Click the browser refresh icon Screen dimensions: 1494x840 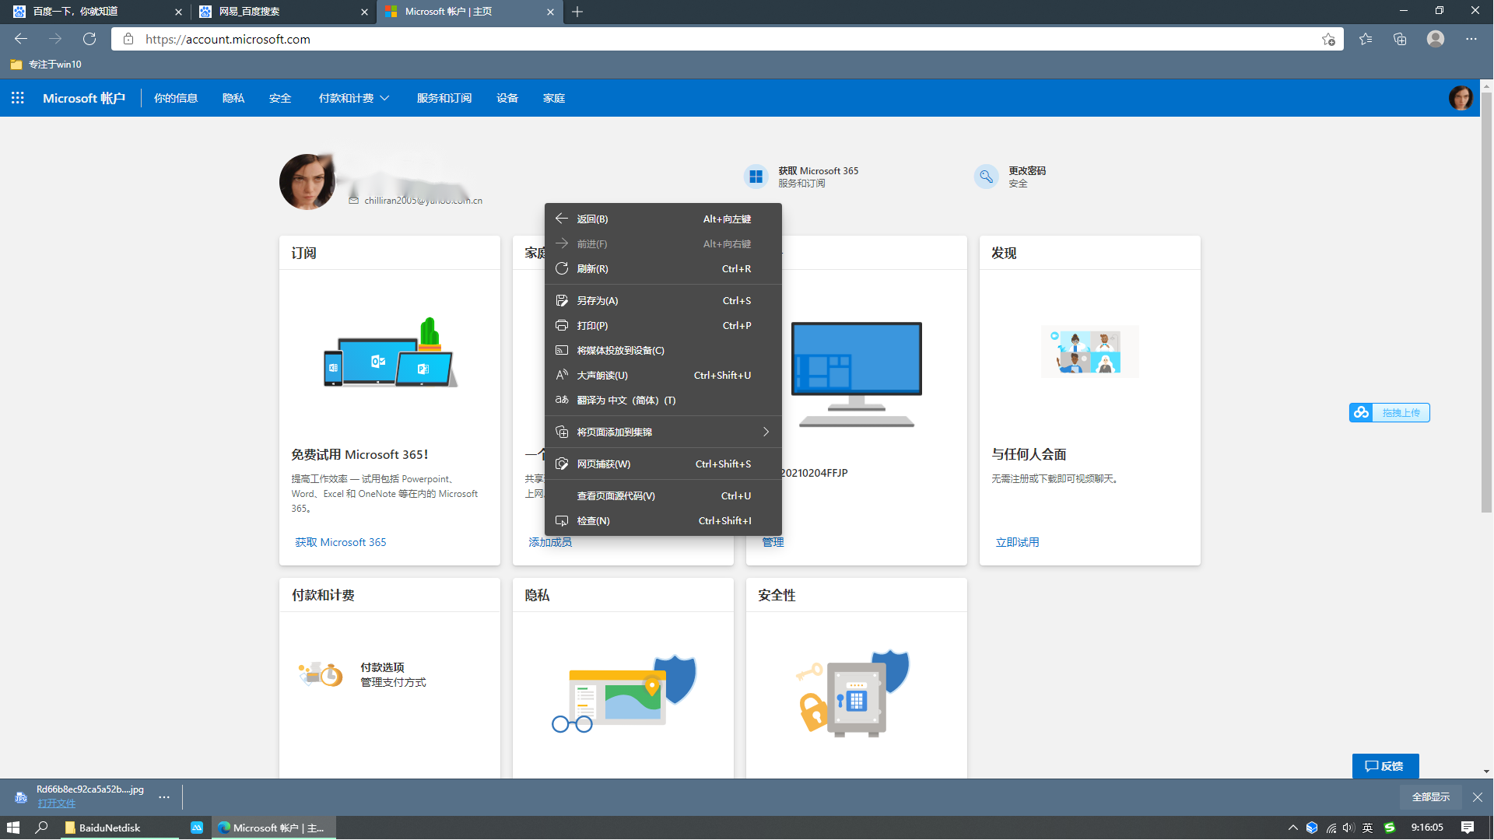[x=89, y=39]
